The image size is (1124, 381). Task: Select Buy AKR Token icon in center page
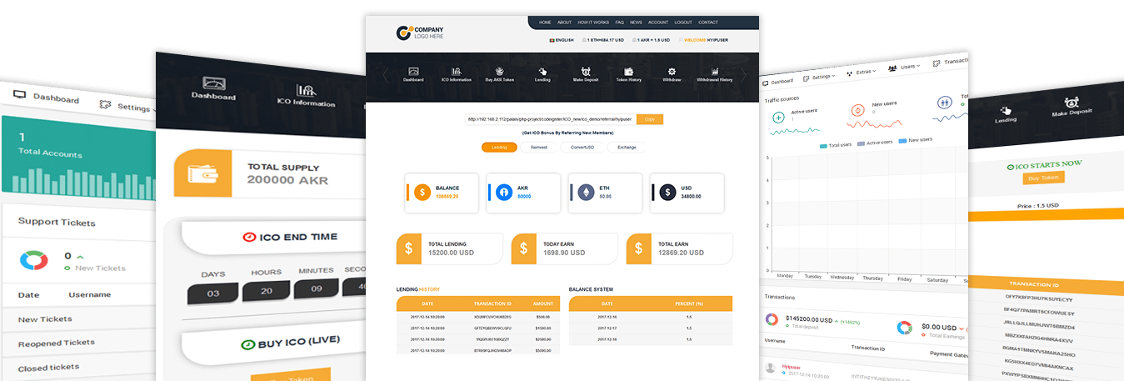tap(500, 72)
